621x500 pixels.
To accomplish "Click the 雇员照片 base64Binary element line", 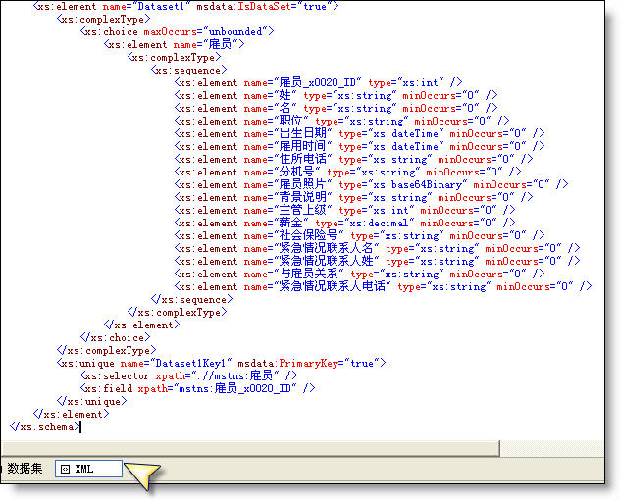I will click(372, 184).
